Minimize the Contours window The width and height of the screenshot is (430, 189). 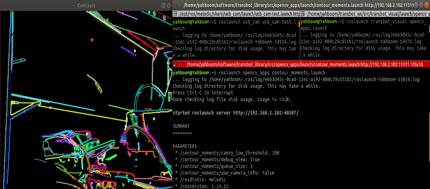(164, 5)
